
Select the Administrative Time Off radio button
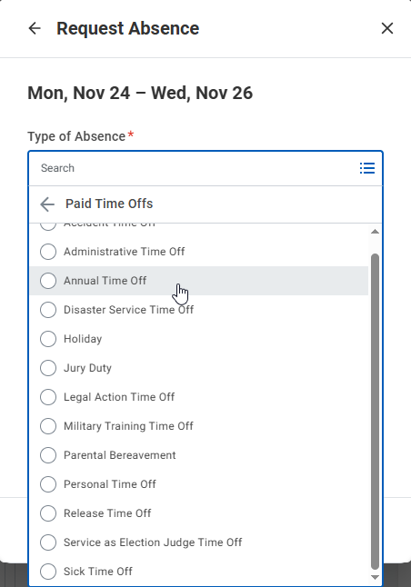pyautogui.click(x=48, y=252)
